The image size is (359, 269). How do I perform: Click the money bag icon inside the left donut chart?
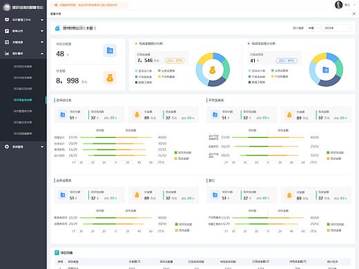[x=213, y=70]
